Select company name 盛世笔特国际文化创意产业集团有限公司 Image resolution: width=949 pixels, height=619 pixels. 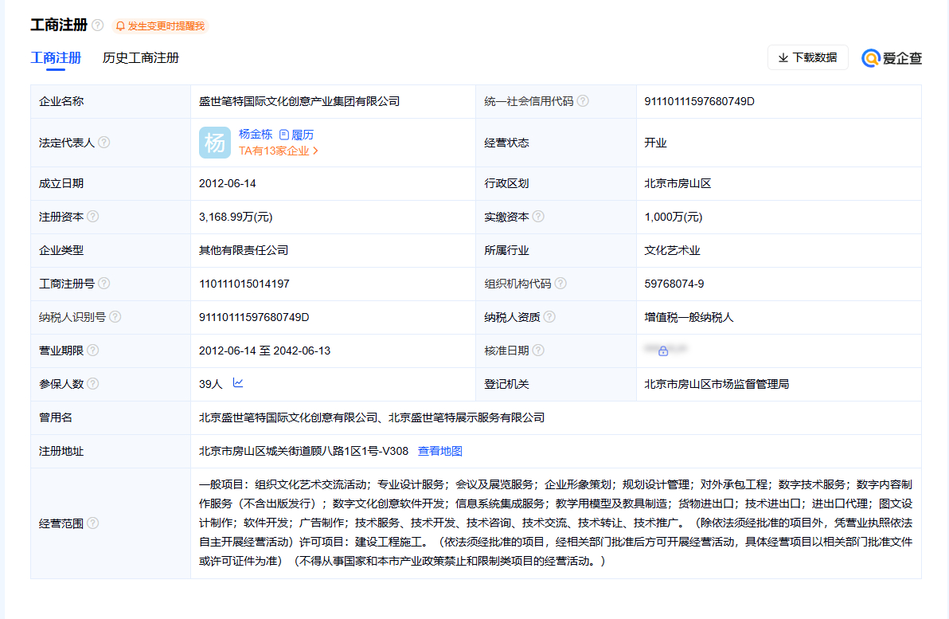point(299,101)
